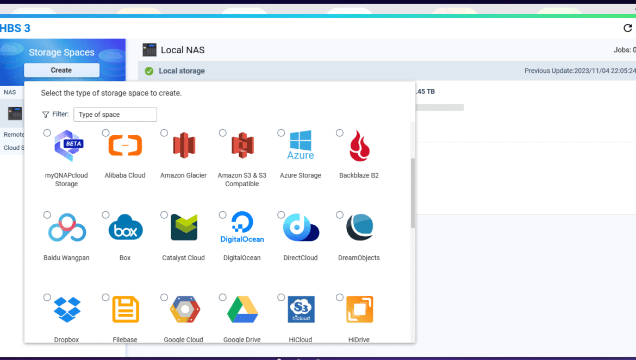Select the HiCloud radio button
Screen dimensions: 636x360
point(280,297)
